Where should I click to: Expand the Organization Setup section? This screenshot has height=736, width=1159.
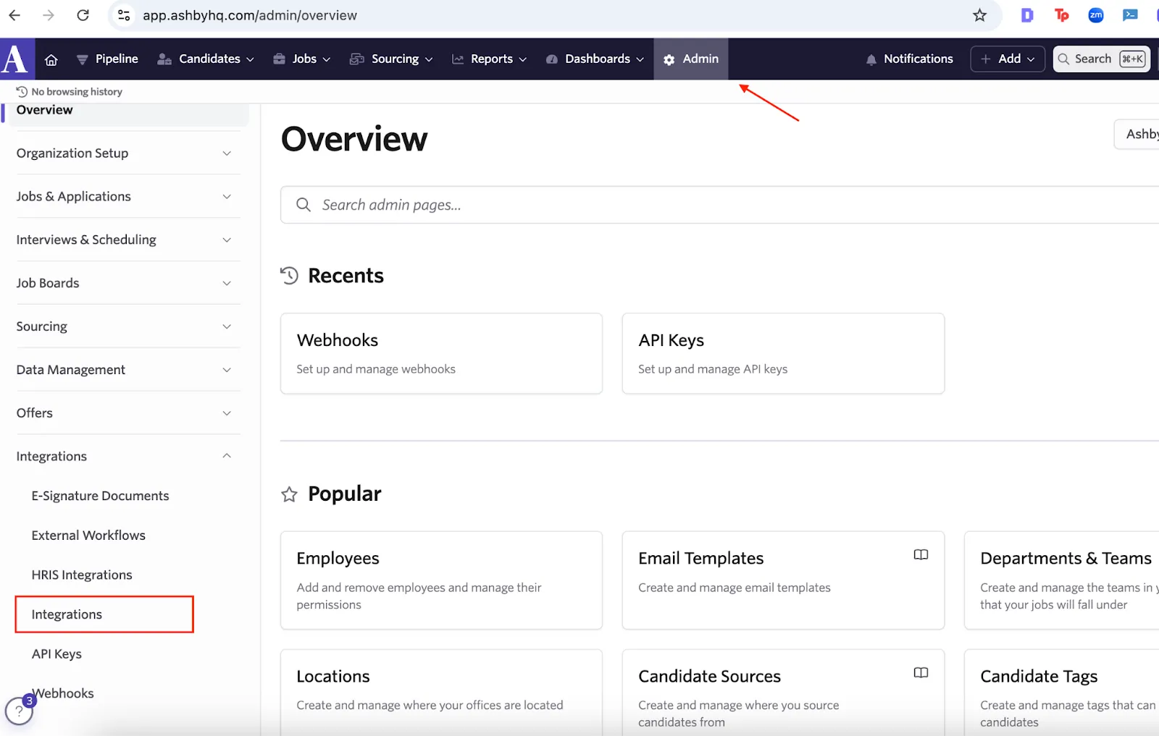pyautogui.click(x=125, y=153)
